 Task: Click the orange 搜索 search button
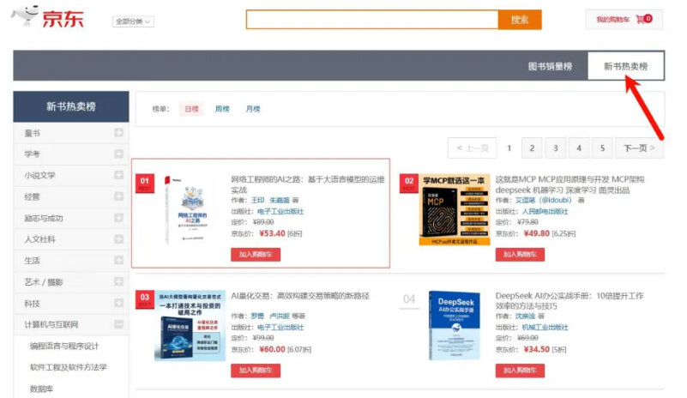click(x=520, y=20)
